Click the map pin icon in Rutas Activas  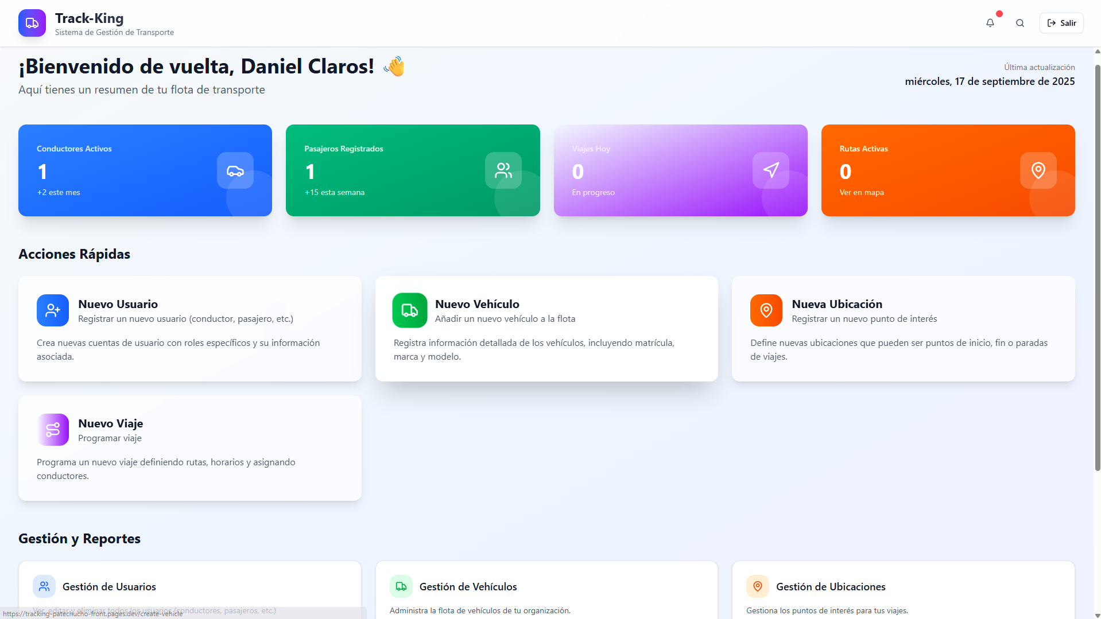point(1038,170)
